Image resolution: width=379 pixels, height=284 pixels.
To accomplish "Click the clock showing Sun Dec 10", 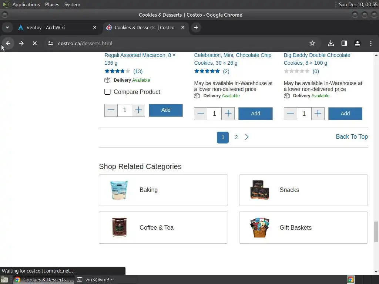I will [x=358, y=4].
